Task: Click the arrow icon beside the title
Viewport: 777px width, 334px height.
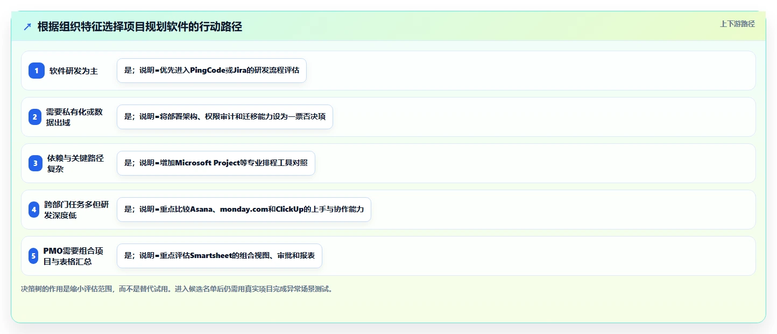Action: click(x=27, y=27)
